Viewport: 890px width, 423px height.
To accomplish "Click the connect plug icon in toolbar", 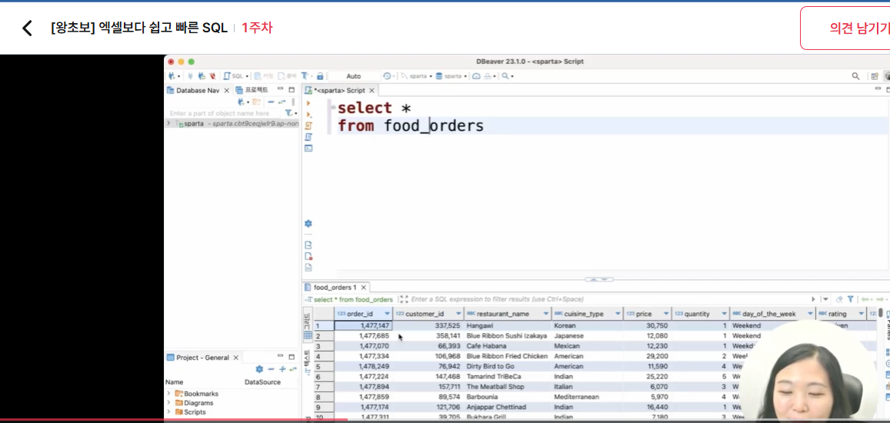I will [x=191, y=76].
